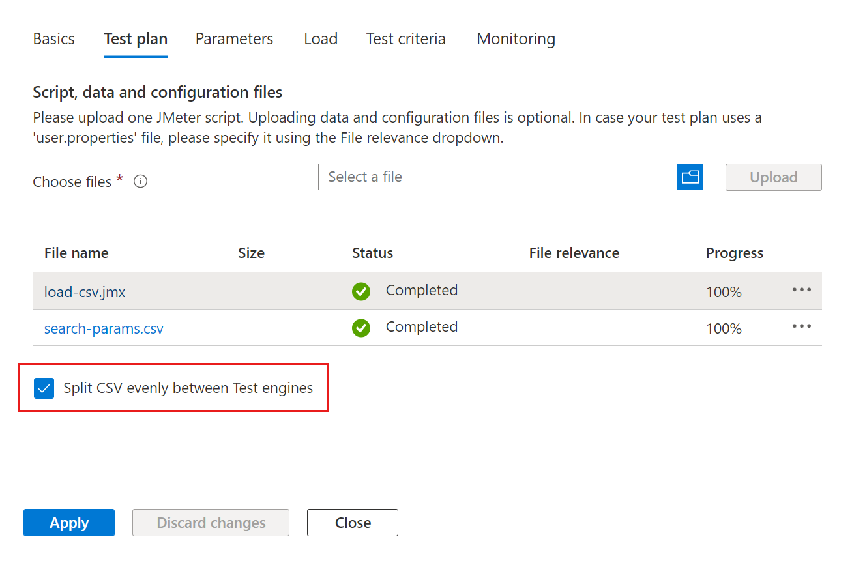
Task: Switch to the Basics tab
Action: [x=53, y=39]
